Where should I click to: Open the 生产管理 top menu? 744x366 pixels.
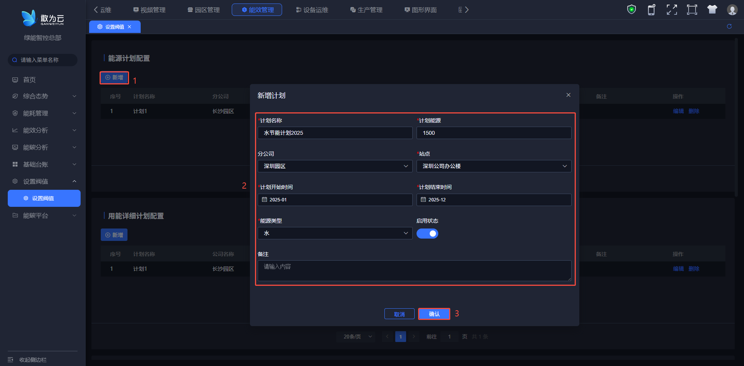pos(366,10)
